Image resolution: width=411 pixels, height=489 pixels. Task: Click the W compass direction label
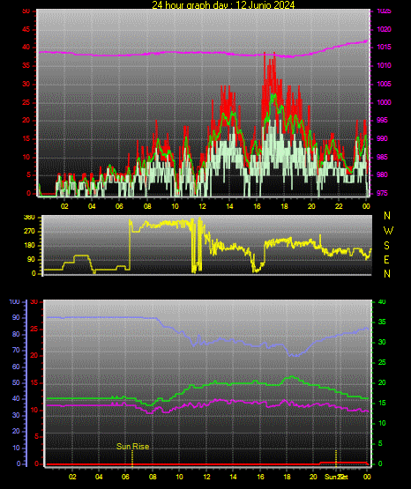click(x=388, y=231)
